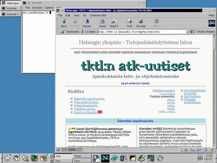Open the KDE Help book icon
The width and height of the screenshot is (217, 163).
coord(114,158)
